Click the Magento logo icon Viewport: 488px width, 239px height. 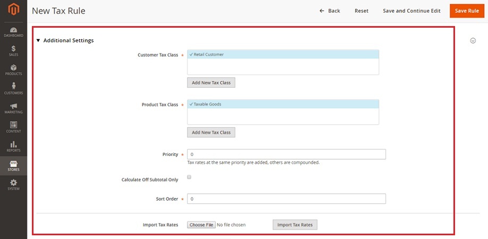point(13,10)
